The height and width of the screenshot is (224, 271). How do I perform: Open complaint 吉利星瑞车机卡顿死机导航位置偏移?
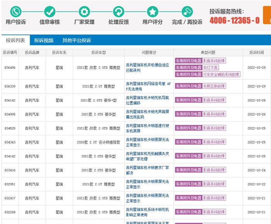148,100
